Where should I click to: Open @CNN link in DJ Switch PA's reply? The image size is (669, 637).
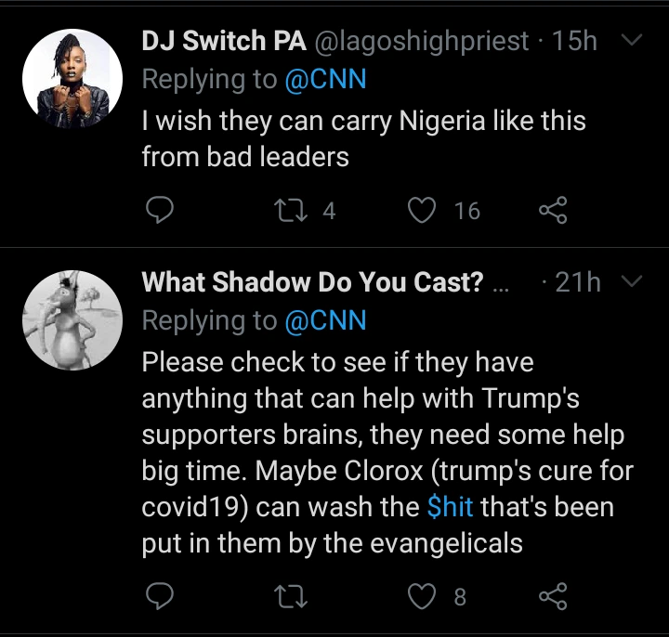(x=325, y=81)
